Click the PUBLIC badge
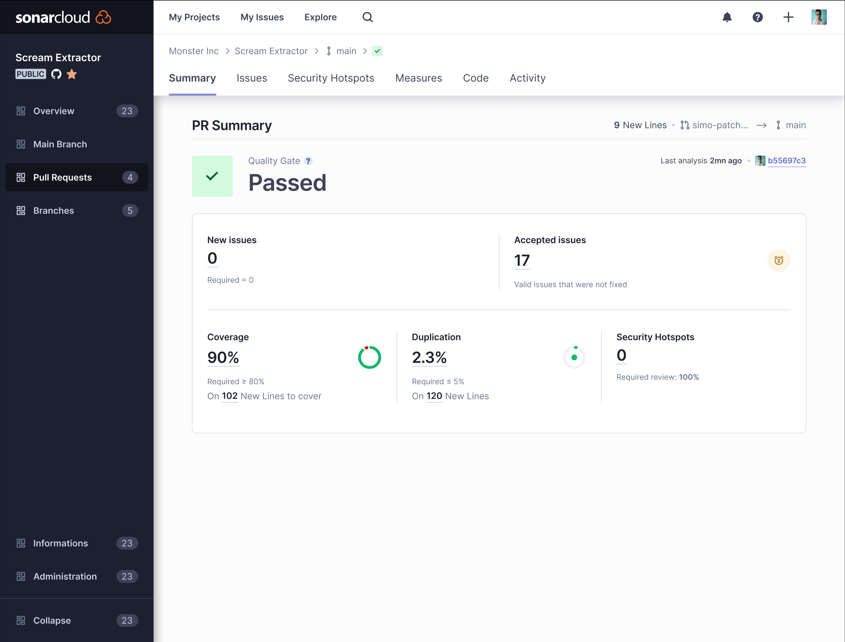The height and width of the screenshot is (642, 845). coord(31,74)
